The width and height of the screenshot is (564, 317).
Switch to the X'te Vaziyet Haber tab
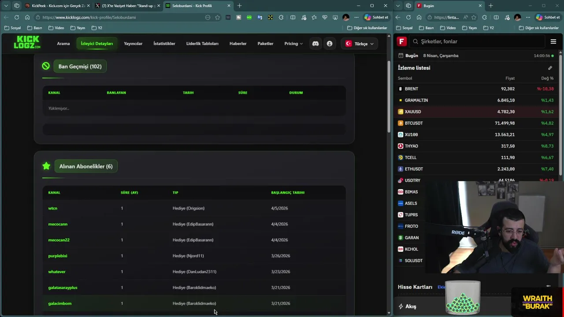click(x=127, y=6)
